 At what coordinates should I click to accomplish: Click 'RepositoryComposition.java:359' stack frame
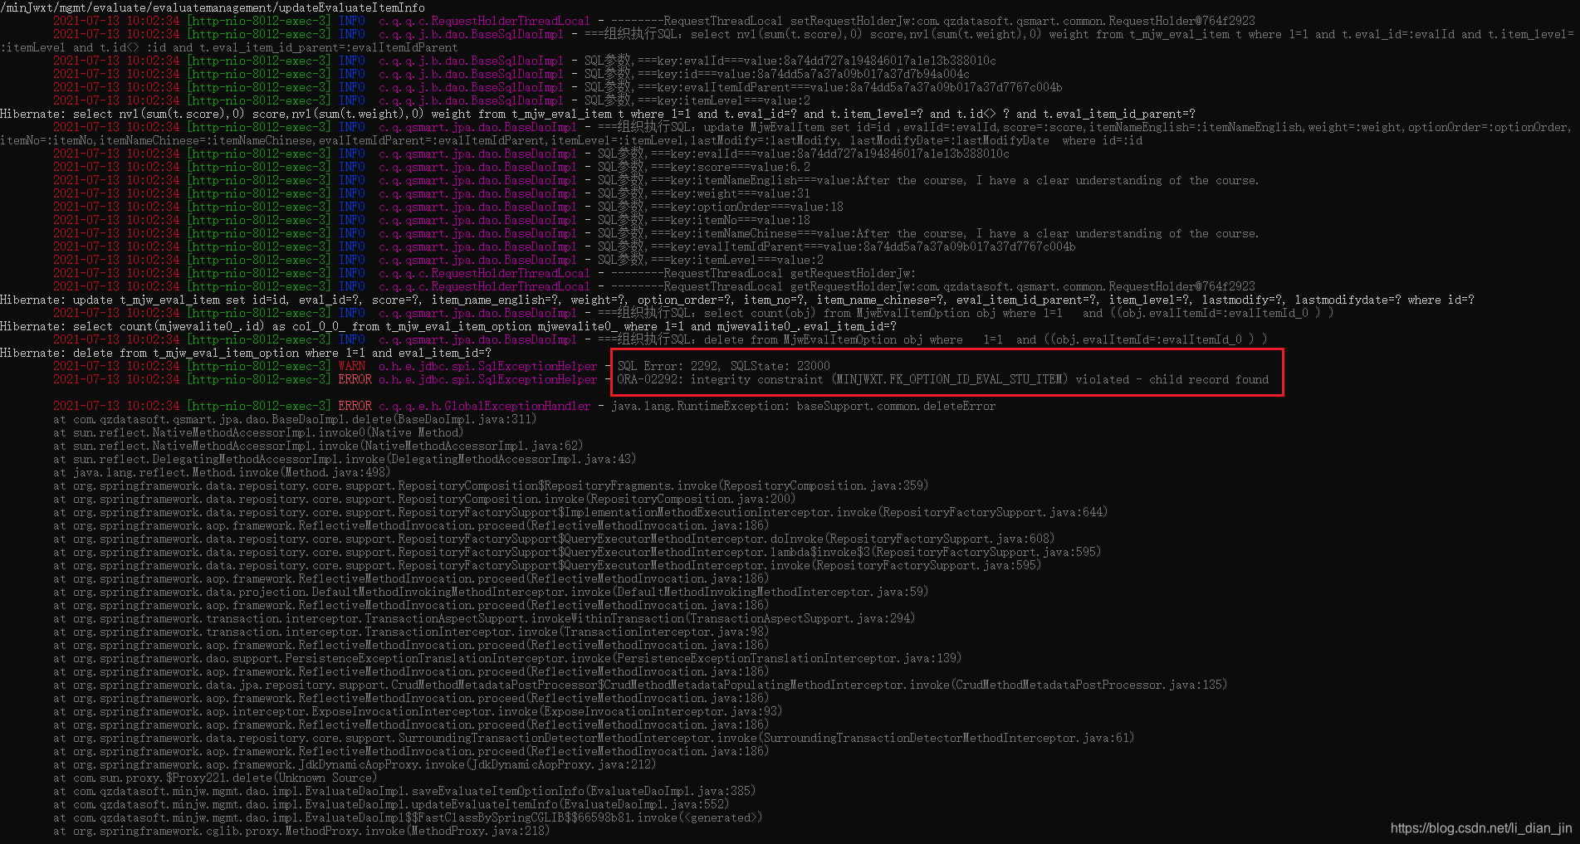coord(491,485)
